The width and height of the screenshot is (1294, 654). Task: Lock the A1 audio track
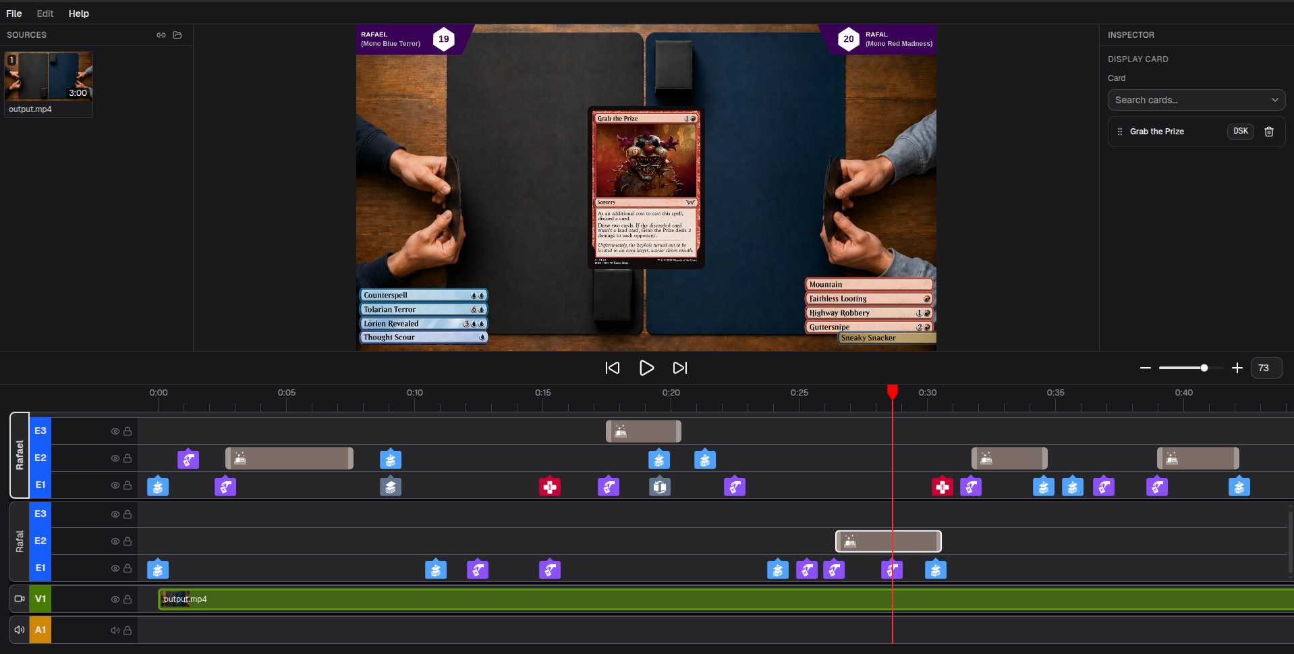click(x=128, y=630)
